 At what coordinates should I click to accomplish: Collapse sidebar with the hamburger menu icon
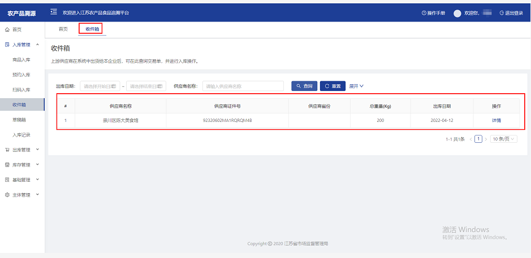point(54,12)
